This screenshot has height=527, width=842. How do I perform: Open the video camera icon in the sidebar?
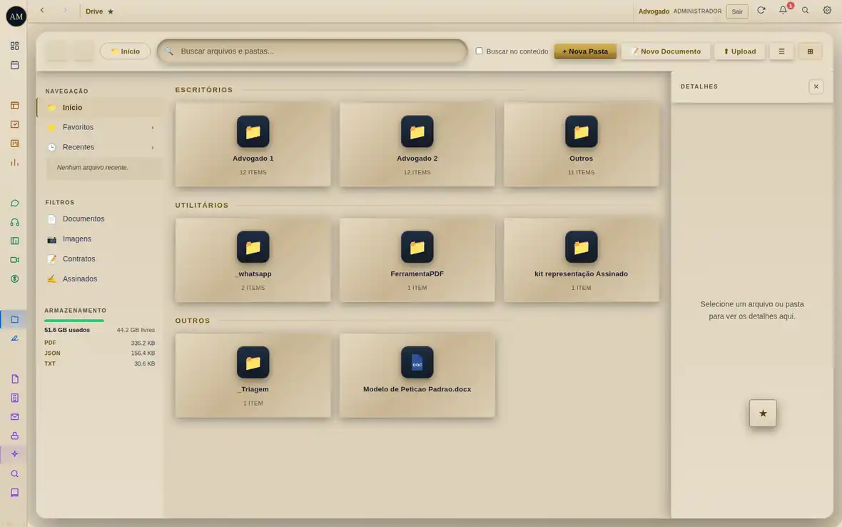click(14, 260)
